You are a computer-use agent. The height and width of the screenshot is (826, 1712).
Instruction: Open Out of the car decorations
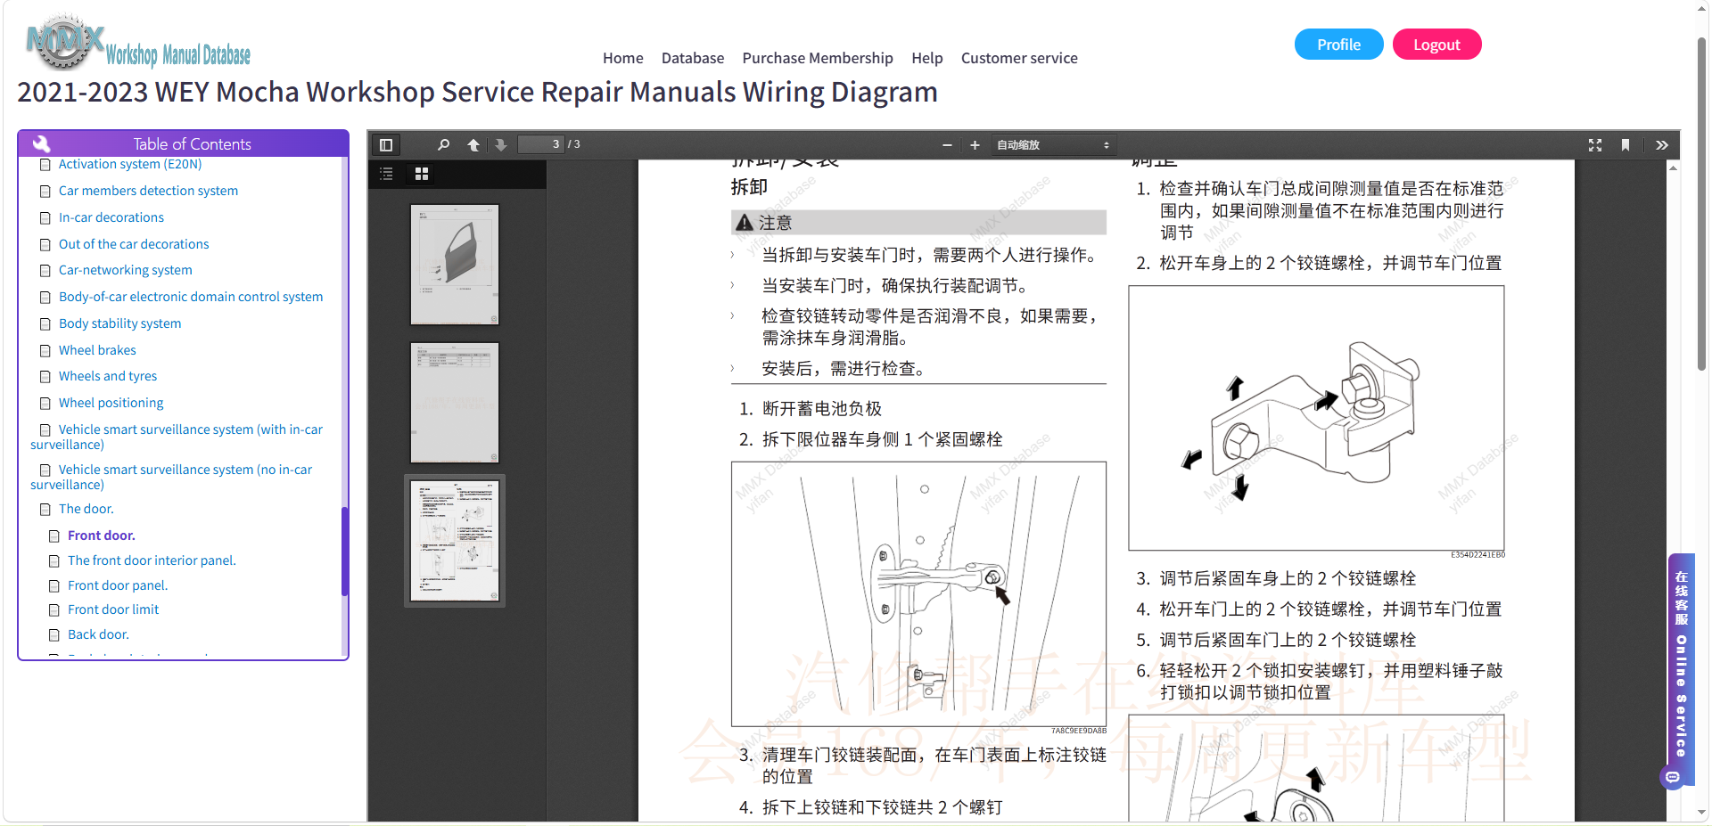[x=134, y=244]
